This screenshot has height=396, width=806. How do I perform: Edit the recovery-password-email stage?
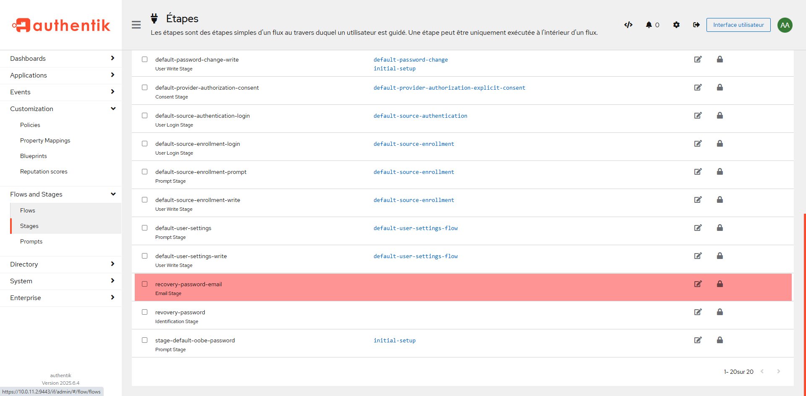pyautogui.click(x=698, y=284)
